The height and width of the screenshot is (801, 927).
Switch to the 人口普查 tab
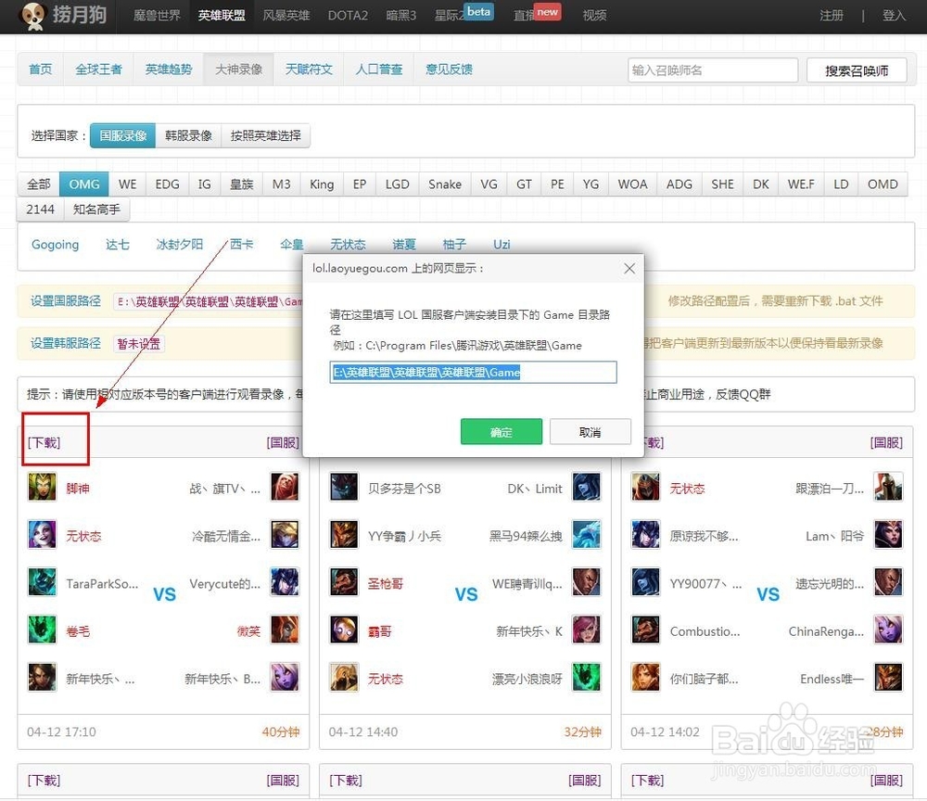379,70
